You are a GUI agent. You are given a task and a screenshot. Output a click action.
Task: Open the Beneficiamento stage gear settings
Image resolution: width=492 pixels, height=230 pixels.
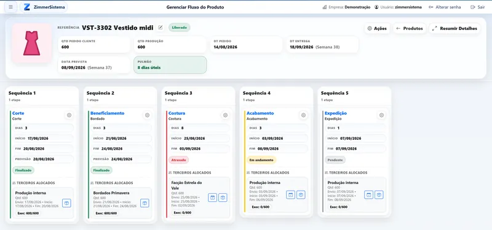(147, 115)
